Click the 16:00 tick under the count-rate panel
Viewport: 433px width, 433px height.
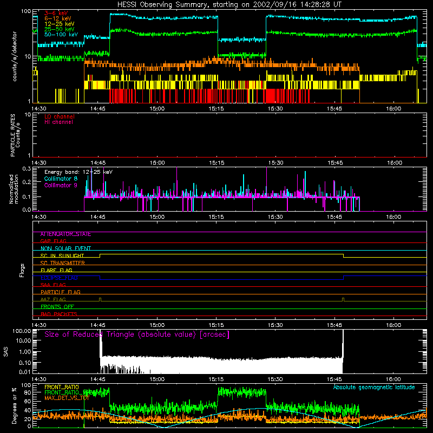coord(393,109)
